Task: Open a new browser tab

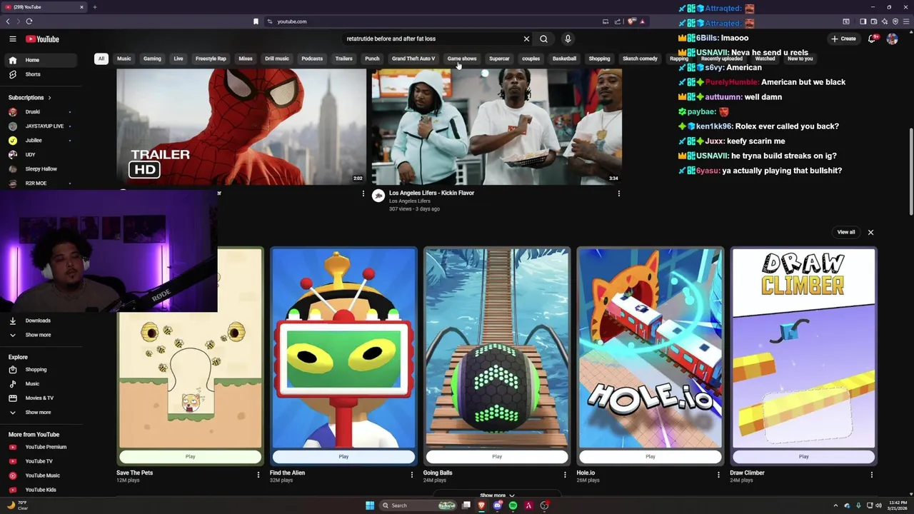Action: (94, 7)
